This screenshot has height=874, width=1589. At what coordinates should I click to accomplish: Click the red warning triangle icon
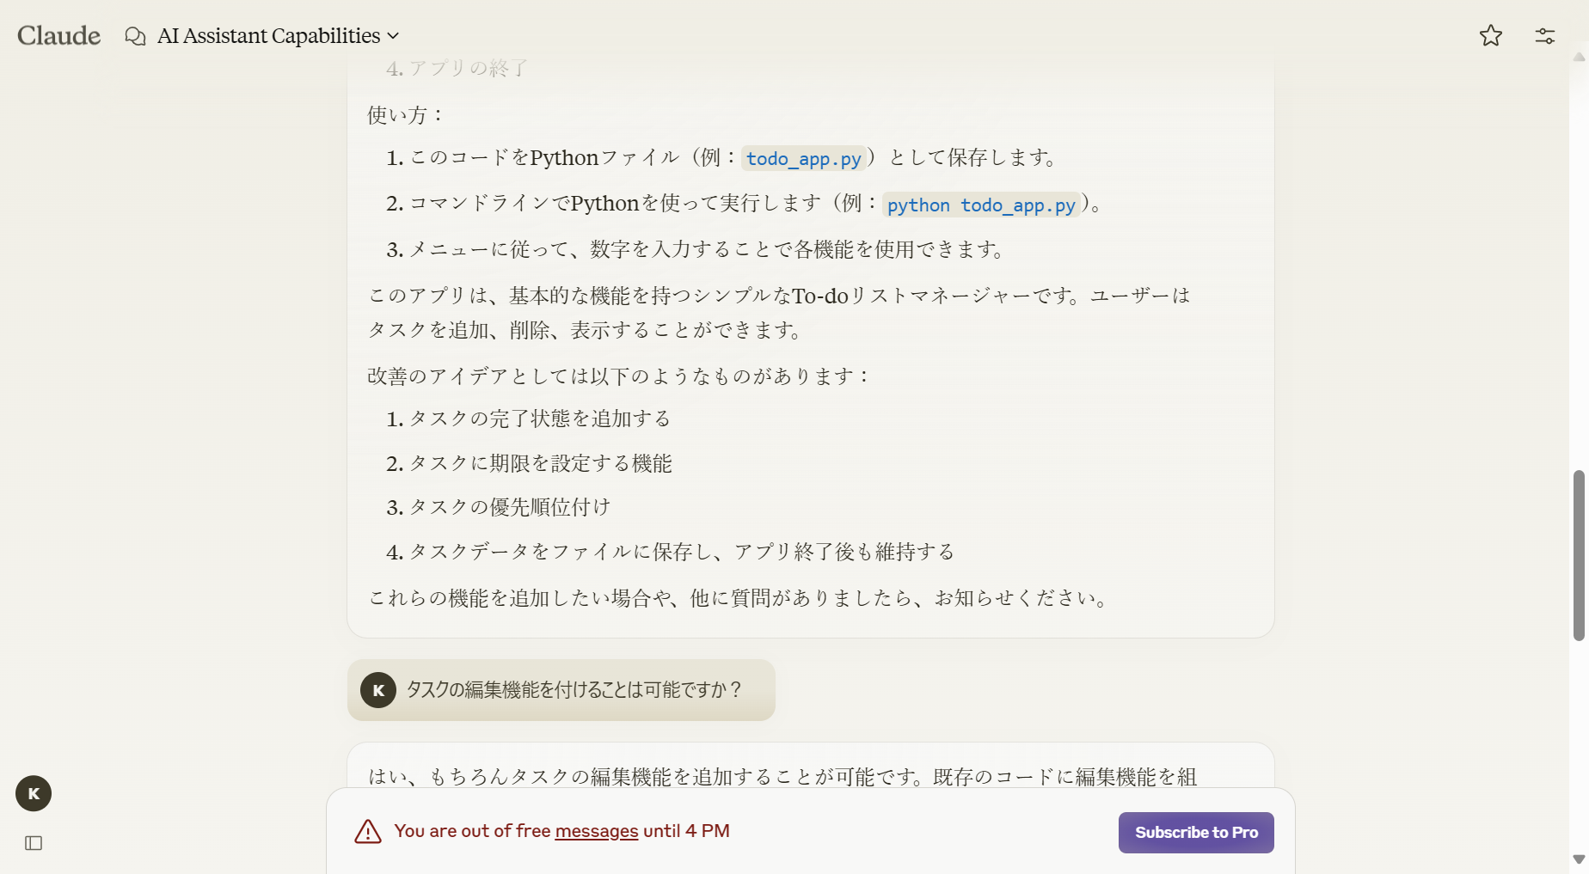[x=367, y=831]
